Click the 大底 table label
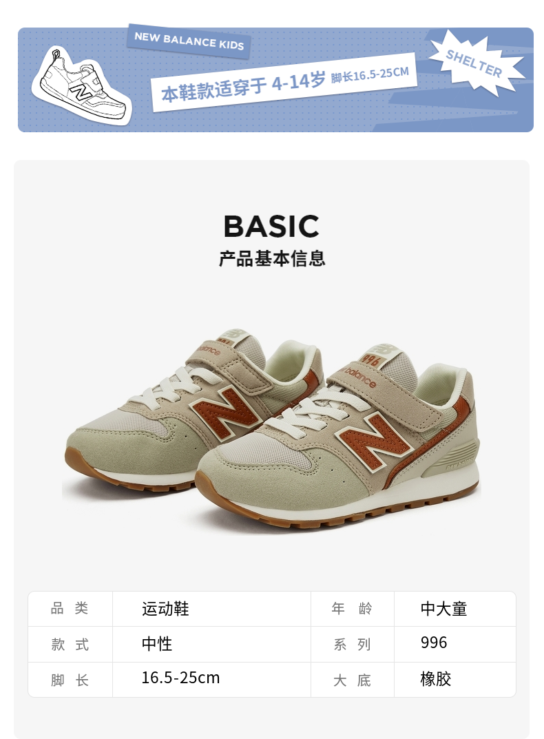Image resolution: width=544 pixels, height=739 pixels. pos(352,680)
